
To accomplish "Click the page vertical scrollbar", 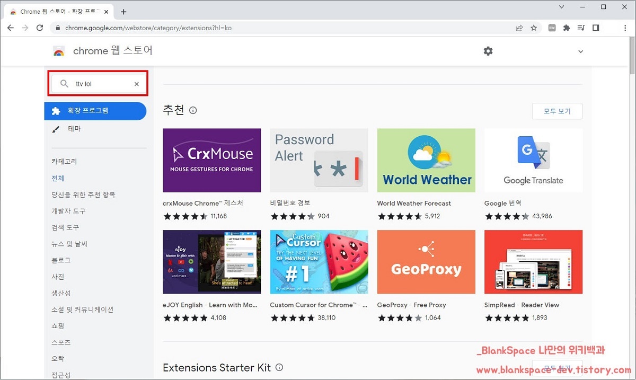I will tap(632, 55).
